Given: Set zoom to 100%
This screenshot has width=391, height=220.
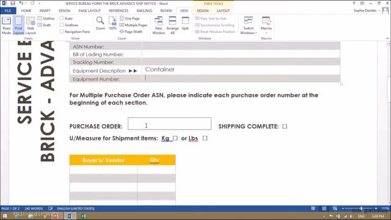Looking at the screenshot, I should click(x=112, y=23).
